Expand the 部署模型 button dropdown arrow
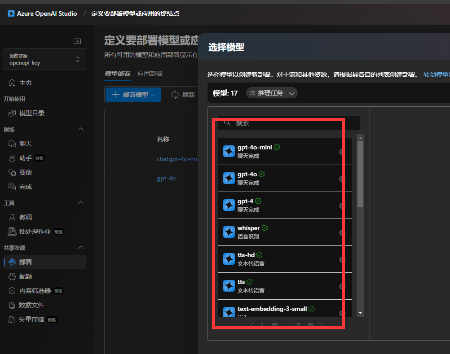The width and height of the screenshot is (450, 354). point(153,95)
